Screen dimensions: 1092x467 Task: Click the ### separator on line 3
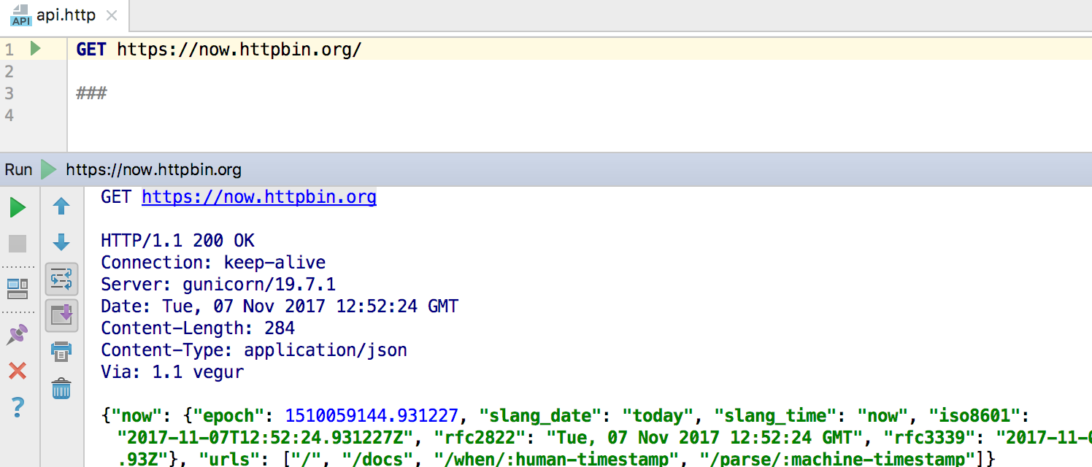tap(91, 93)
